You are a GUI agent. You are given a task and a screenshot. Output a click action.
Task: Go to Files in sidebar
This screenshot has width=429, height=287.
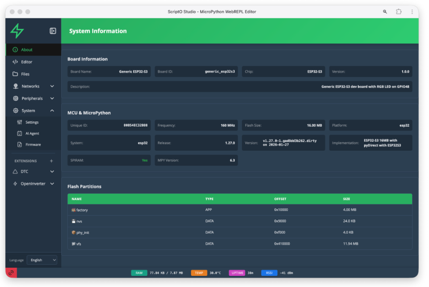coord(25,74)
